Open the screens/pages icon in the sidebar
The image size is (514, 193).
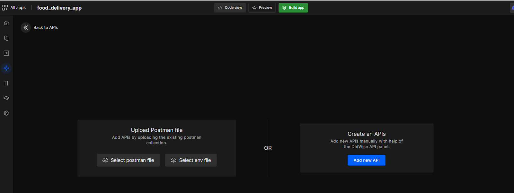6,38
